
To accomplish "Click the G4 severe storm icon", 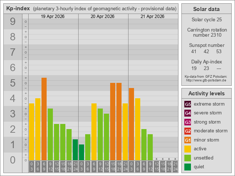I will [188, 113].
